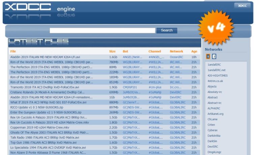Open Top Gun 1986 file link
263x155 pixels.
[43, 143]
